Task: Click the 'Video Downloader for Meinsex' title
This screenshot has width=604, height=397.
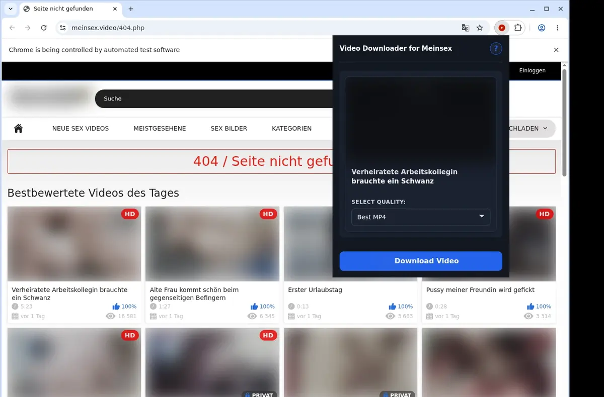Action: [x=396, y=48]
